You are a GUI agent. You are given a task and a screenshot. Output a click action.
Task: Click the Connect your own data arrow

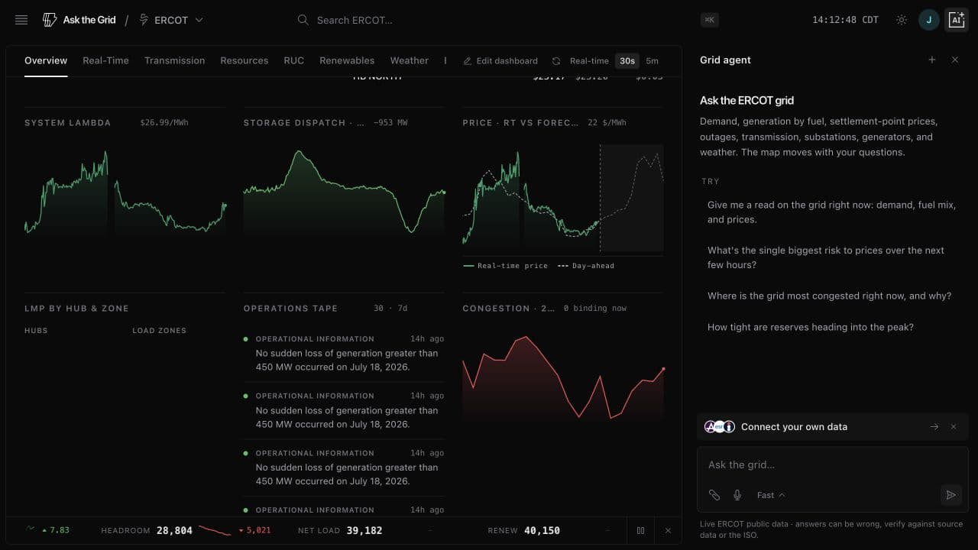pyautogui.click(x=934, y=427)
